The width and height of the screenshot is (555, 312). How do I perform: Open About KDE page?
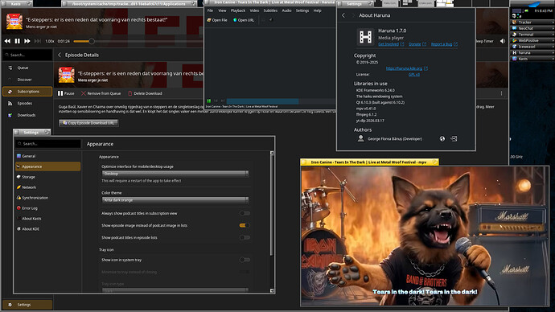coord(47,229)
